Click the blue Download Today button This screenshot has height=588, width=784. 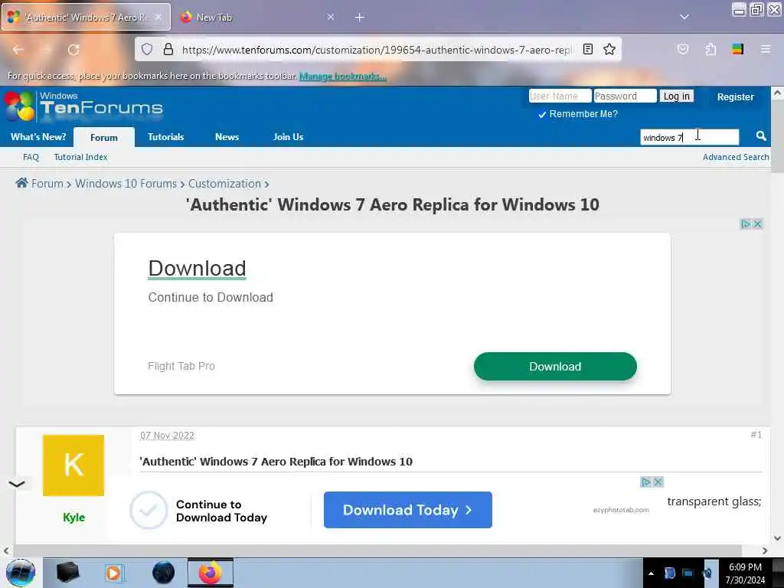[x=407, y=510]
